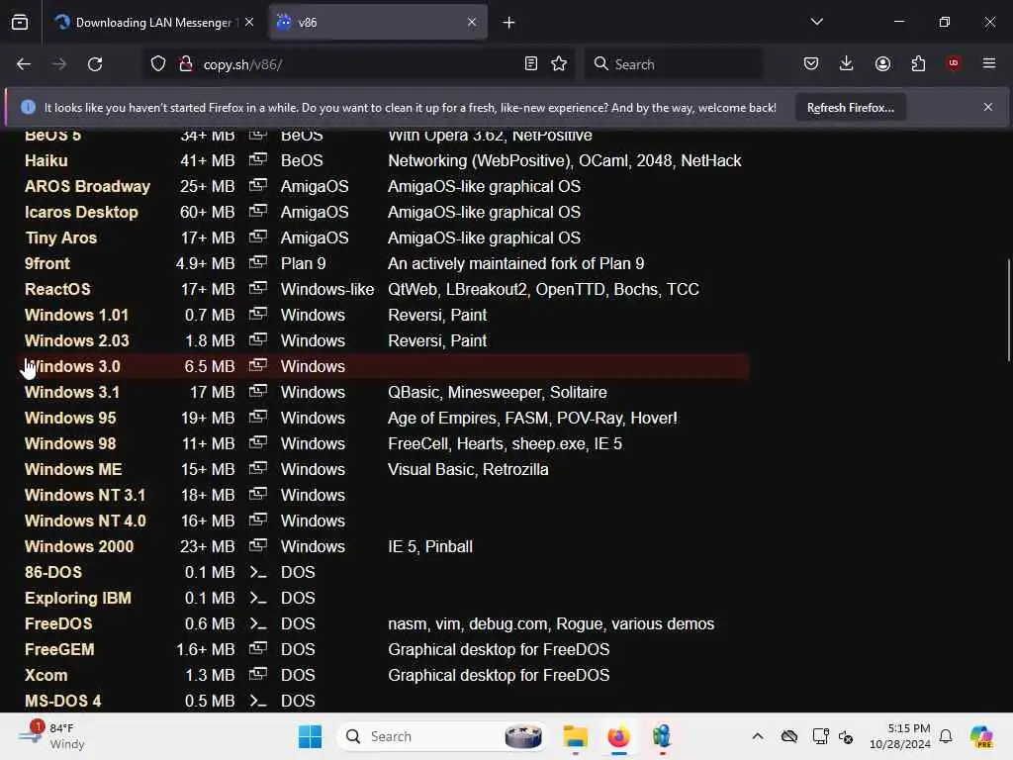1013x760 pixels.
Task: Launch AROS Broadway emulation
Action: 87,187
